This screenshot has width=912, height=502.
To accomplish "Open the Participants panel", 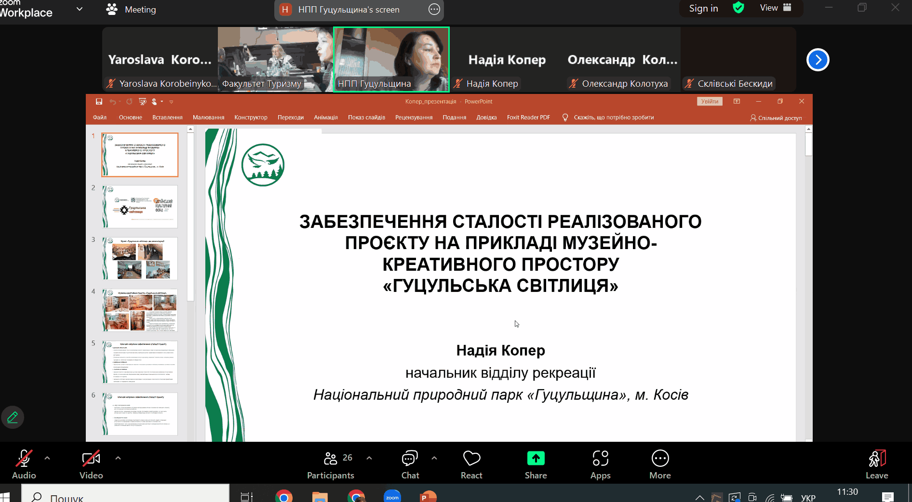I will 331,465.
